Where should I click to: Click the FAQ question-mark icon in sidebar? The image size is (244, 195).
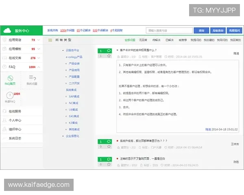(x=4, y=67)
